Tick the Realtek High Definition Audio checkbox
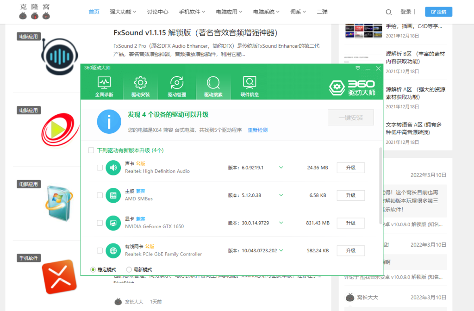Screen dimensions: 474x311 click(x=100, y=168)
